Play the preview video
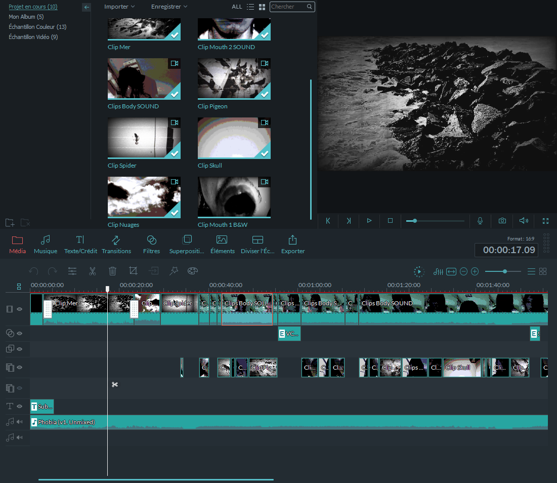 (369, 221)
